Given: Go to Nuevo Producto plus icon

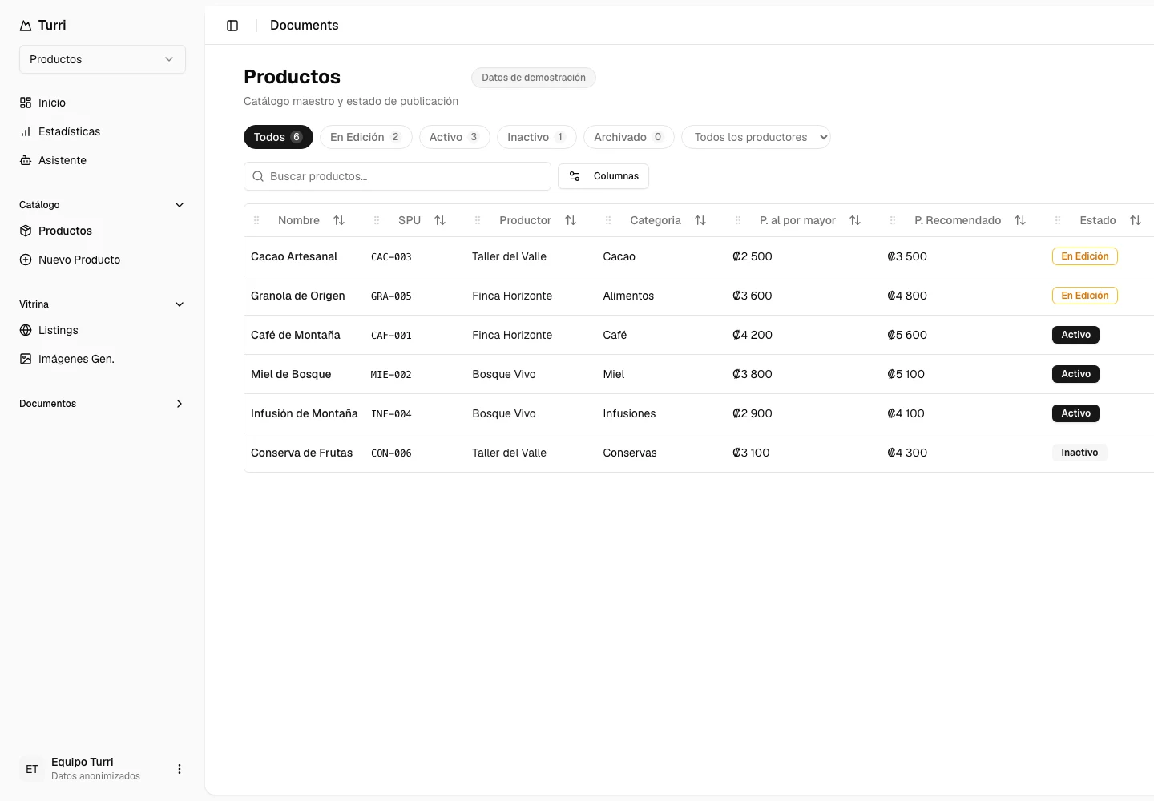Looking at the screenshot, I should tap(26, 260).
